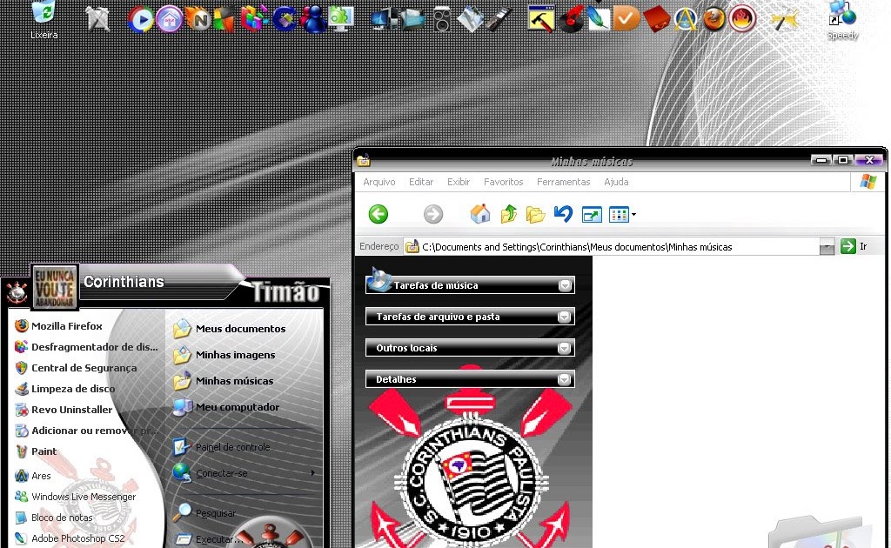
Task: Expand the address bar dropdown
Action: coord(827,246)
